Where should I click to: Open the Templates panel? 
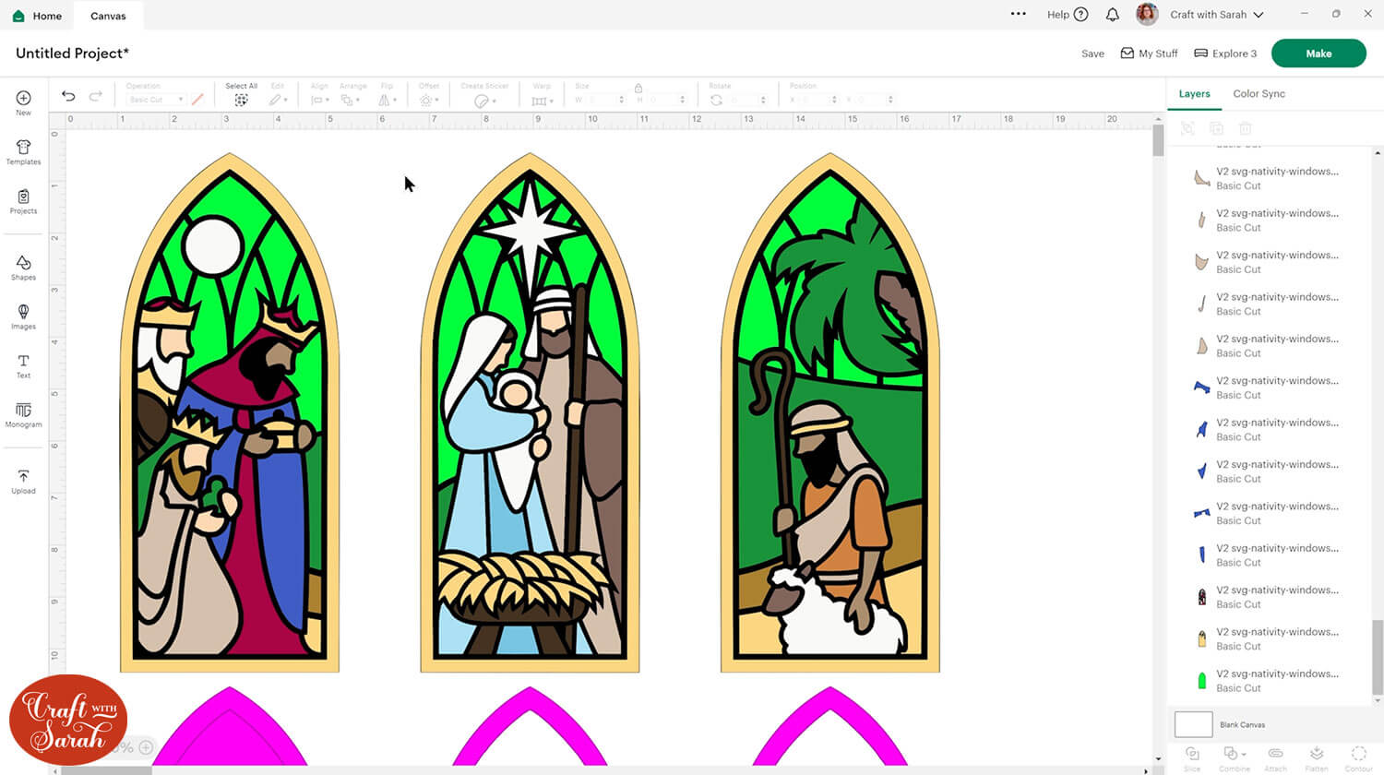click(x=23, y=152)
